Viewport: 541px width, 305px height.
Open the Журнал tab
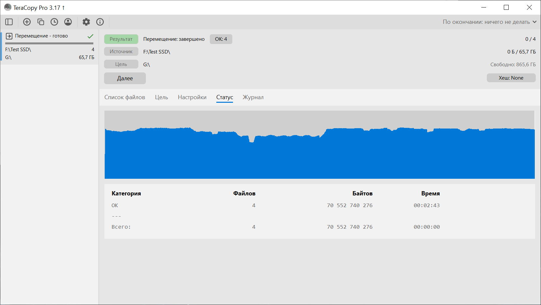coord(253,97)
